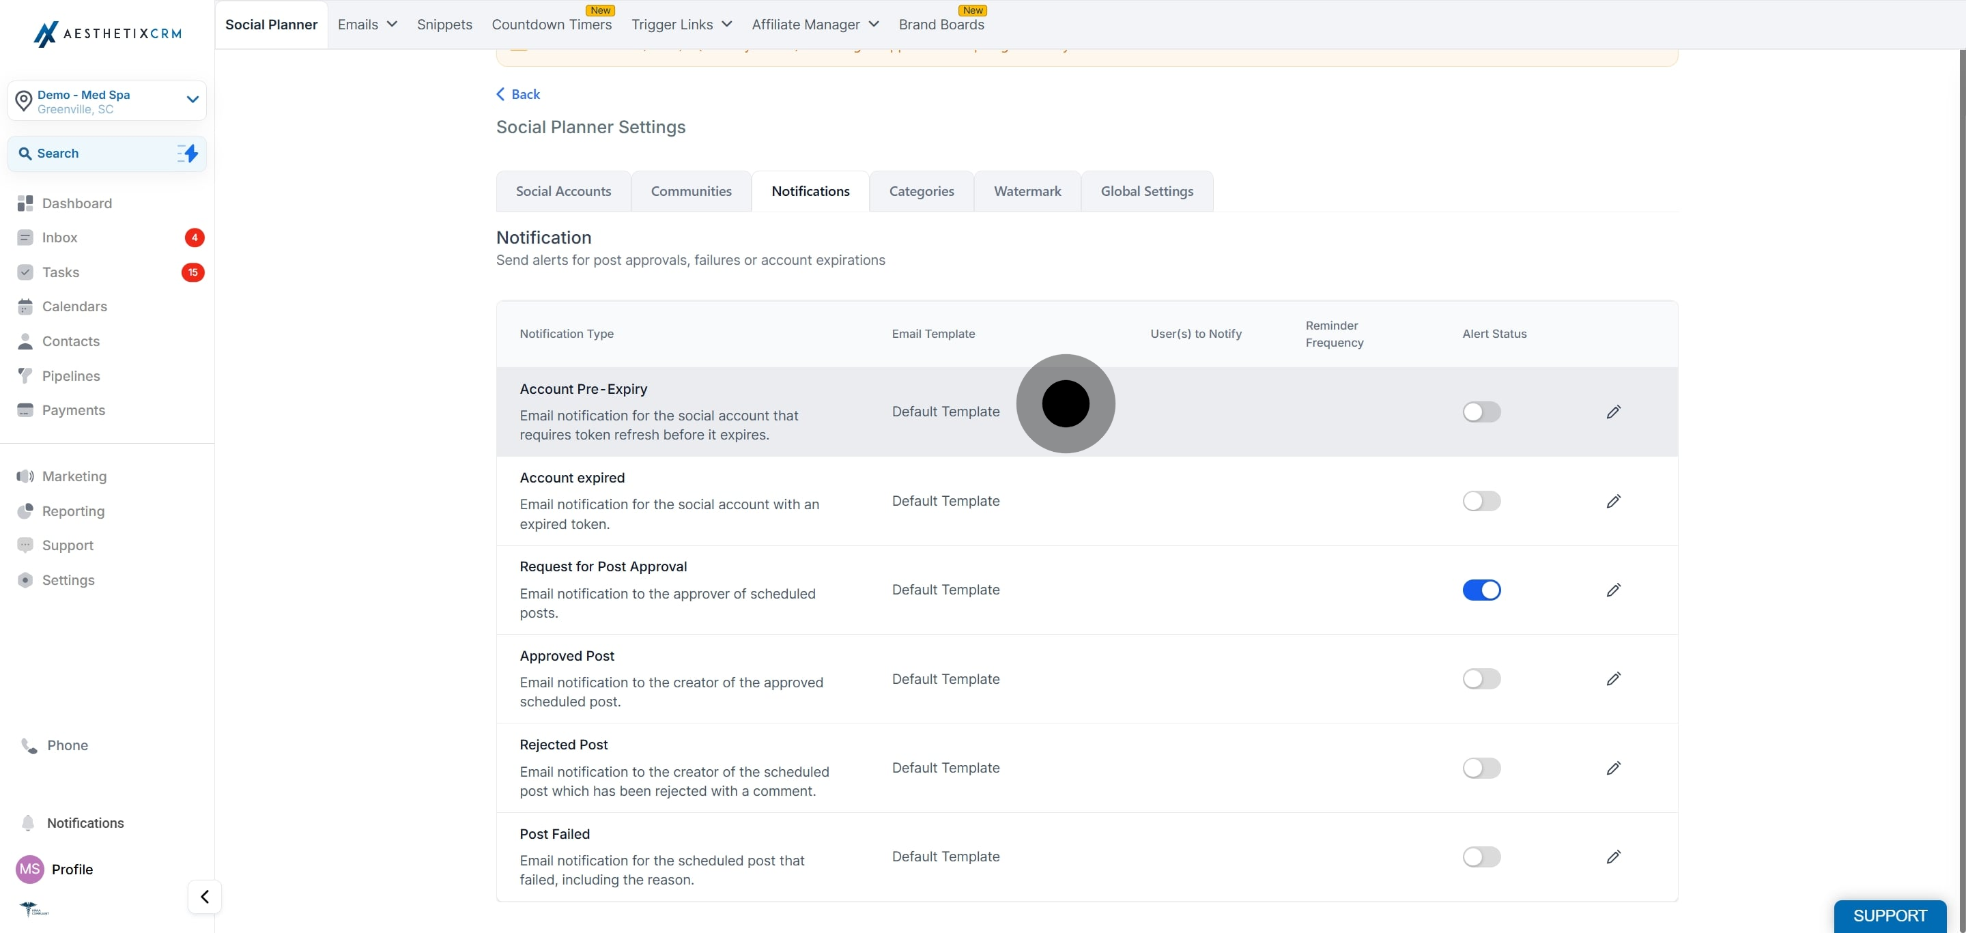Collapse the sidebar with arrow button
This screenshot has height=933, width=1966.
coord(205,896)
